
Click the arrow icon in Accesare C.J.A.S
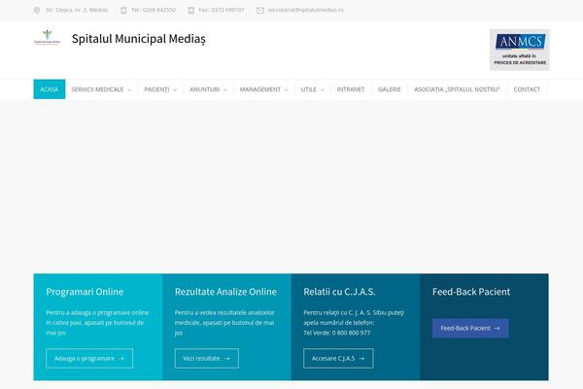[361, 359]
